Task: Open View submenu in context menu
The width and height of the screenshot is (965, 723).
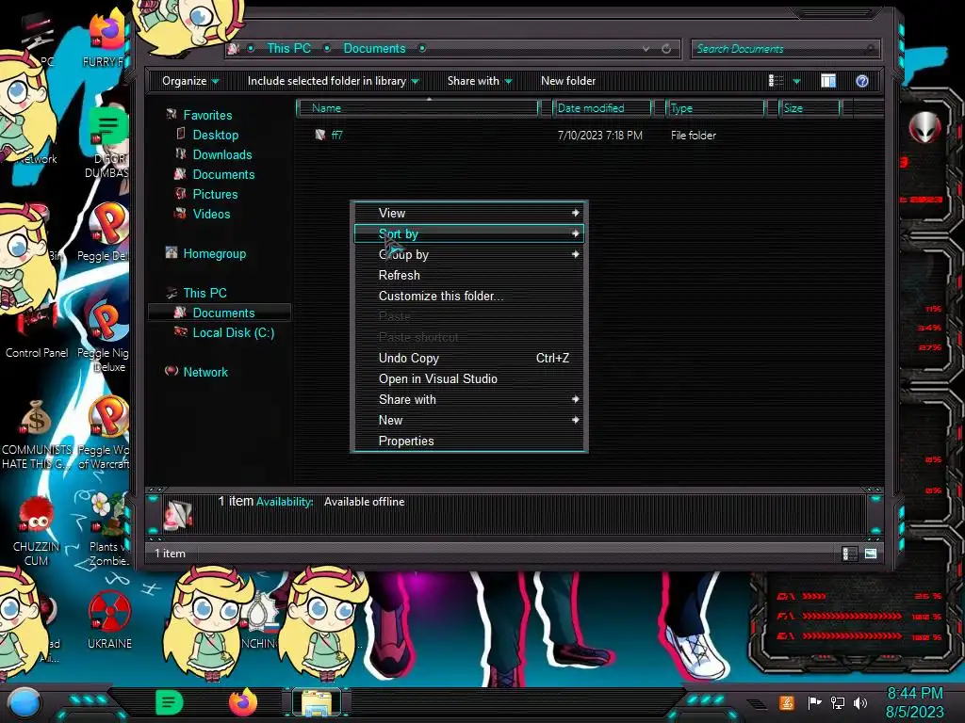Action: point(469,213)
